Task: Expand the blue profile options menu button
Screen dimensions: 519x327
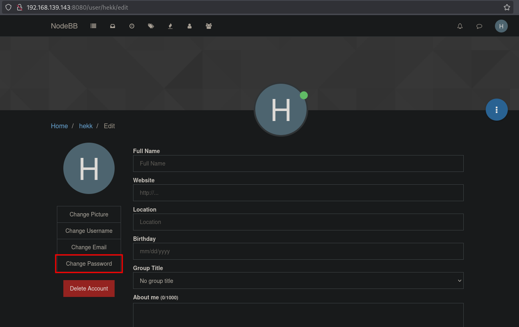Action: point(497,110)
